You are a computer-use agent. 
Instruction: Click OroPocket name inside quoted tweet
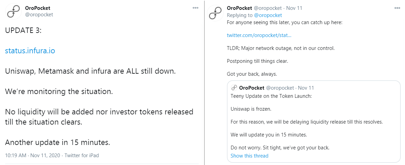[252, 88]
